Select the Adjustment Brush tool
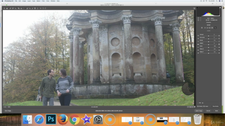Viewport: 225px width, 126px height. [x=32, y=8]
